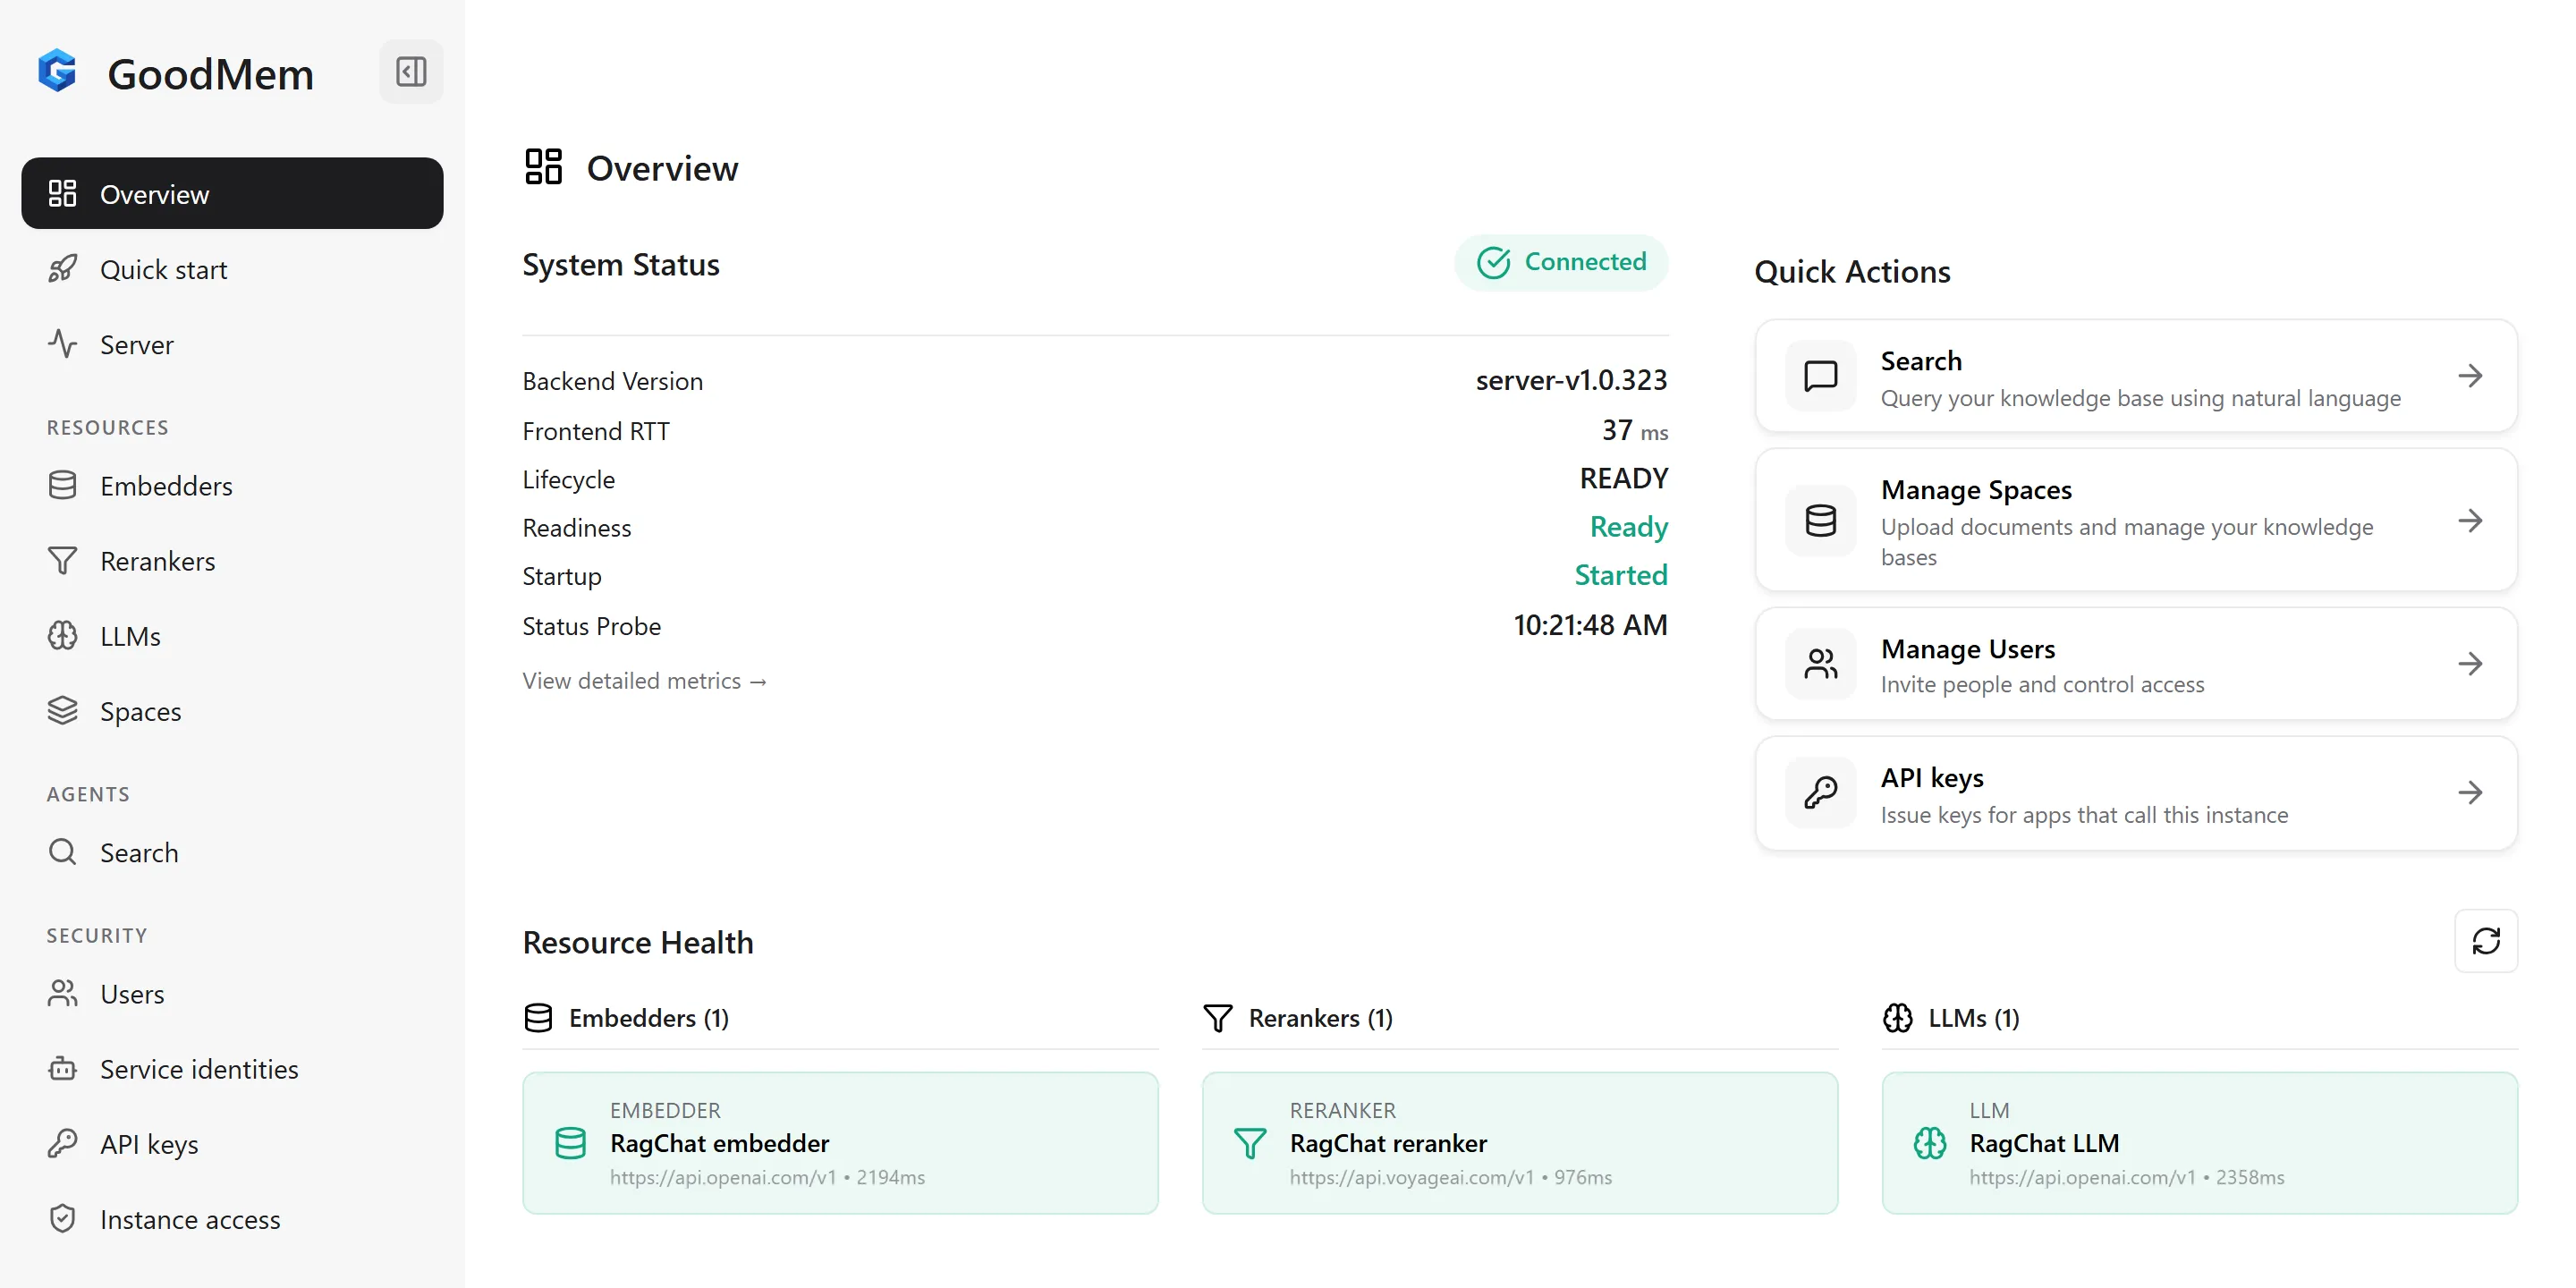
Task: Click the RagChat reranker funnel icon
Action: (1249, 1143)
